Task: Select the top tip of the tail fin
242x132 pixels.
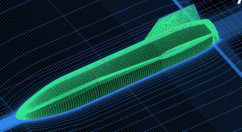Action: [193, 6]
